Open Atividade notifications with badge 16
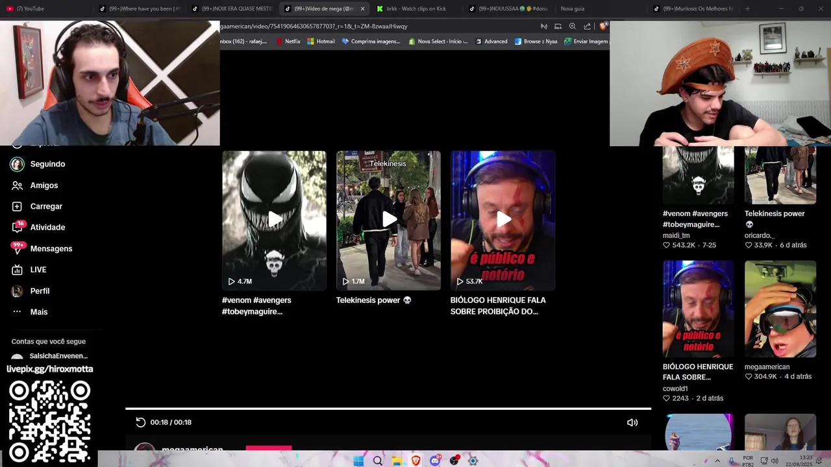Image resolution: width=831 pixels, height=467 pixels. coord(38,227)
